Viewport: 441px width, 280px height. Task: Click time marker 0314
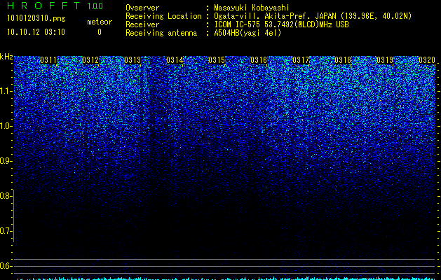point(175,60)
